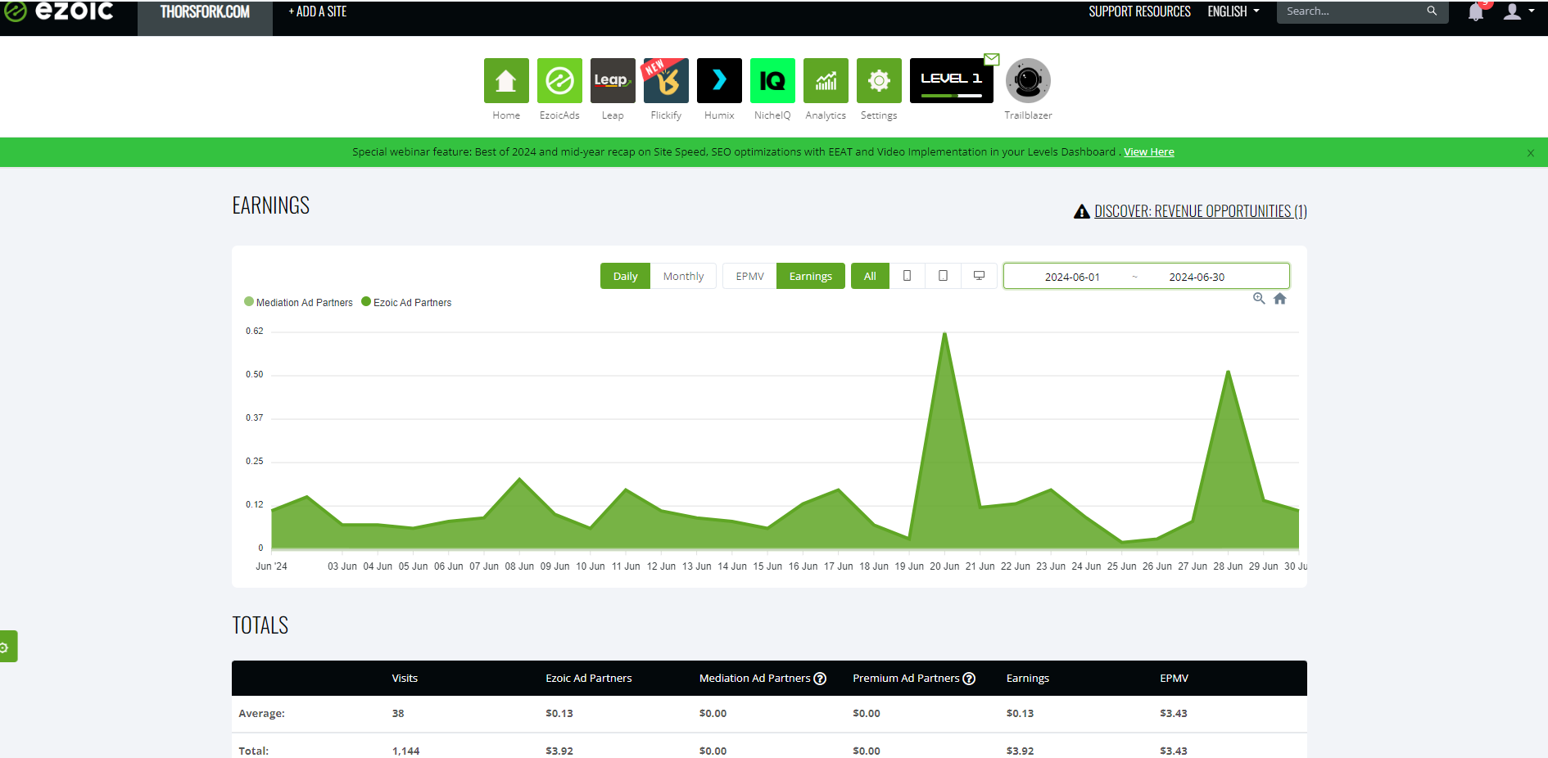The width and height of the screenshot is (1548, 758).
Task: Click the start date 2024-06-01 field
Action: (1072, 277)
